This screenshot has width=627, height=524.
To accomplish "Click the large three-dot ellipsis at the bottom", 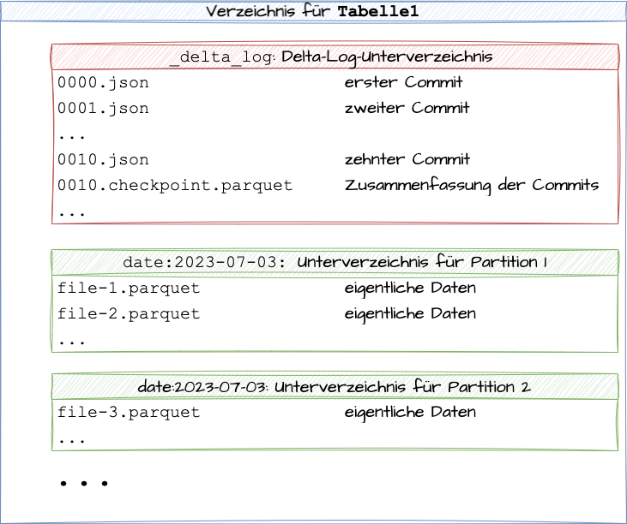I will pos(84,484).
